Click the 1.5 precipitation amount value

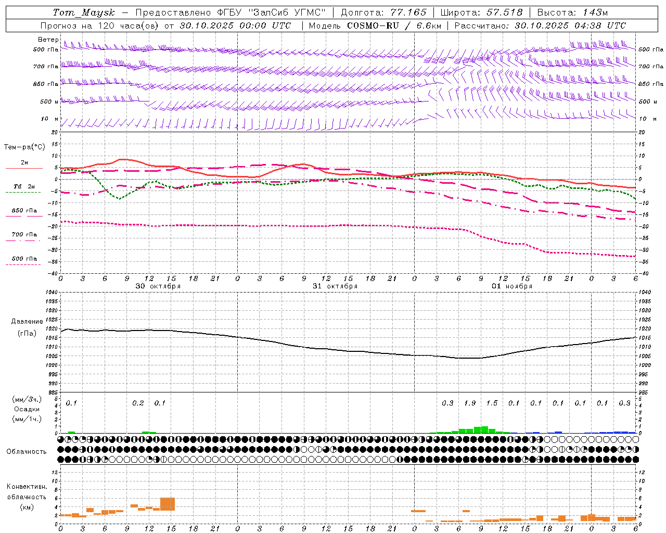pos(492,403)
